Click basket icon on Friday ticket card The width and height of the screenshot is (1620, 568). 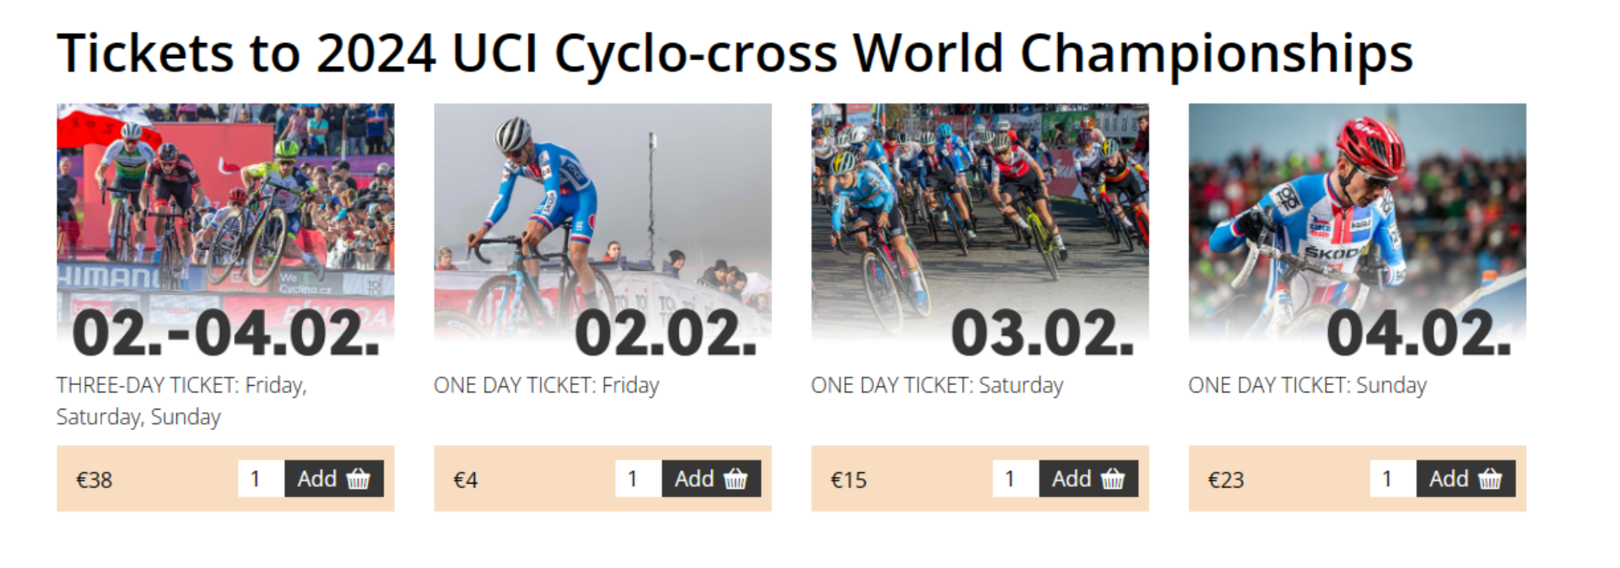point(736,479)
